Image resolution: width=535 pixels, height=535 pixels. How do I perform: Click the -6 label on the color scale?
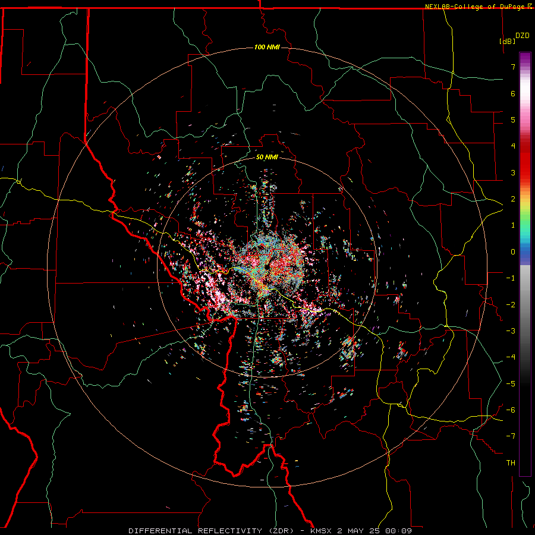pos(511,410)
